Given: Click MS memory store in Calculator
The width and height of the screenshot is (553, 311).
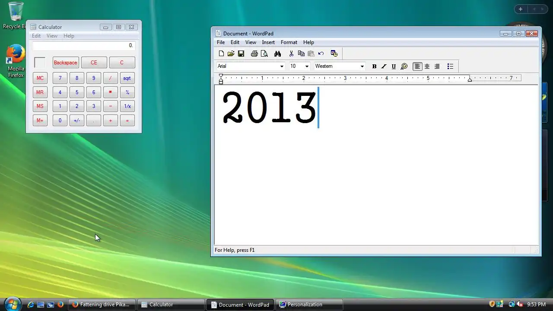Looking at the screenshot, I should click(40, 106).
